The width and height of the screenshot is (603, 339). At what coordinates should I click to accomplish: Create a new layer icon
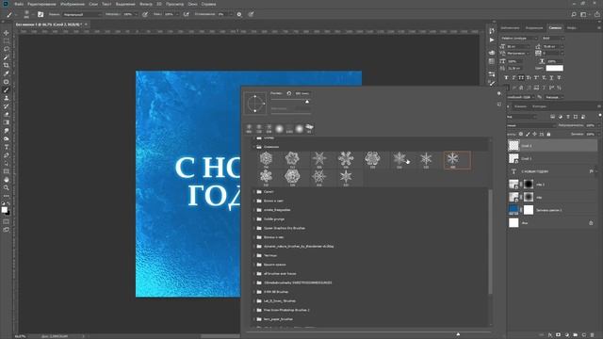pyautogui.click(x=584, y=335)
